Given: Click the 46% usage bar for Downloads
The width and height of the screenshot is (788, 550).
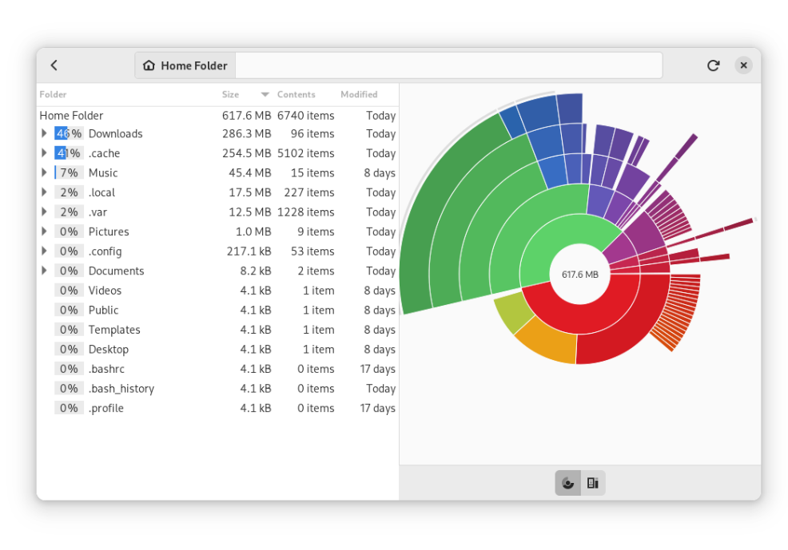Looking at the screenshot, I should coord(69,133).
